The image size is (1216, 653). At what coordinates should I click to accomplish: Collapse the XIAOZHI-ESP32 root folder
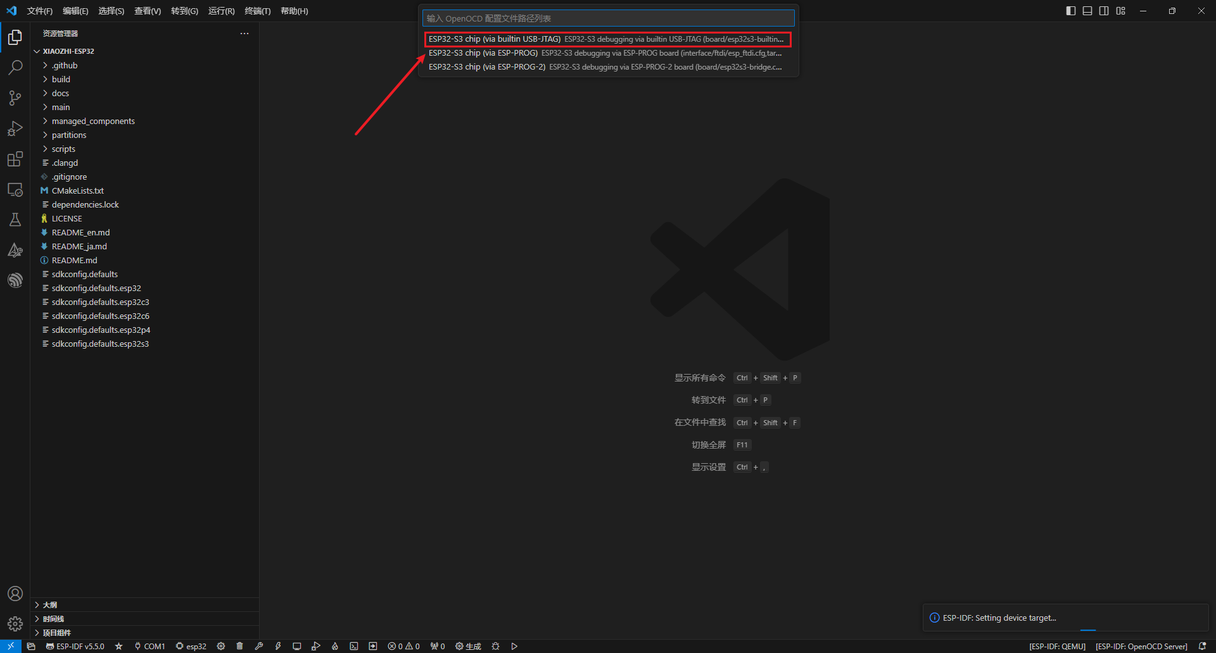point(68,51)
